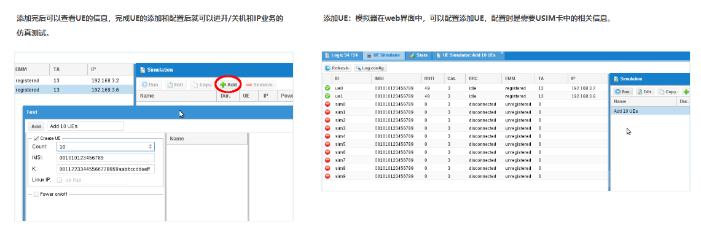This screenshot has width=701, height=243.
Task: Click the Copy button in left Simulation toolbar
Action: pyautogui.click(x=202, y=84)
